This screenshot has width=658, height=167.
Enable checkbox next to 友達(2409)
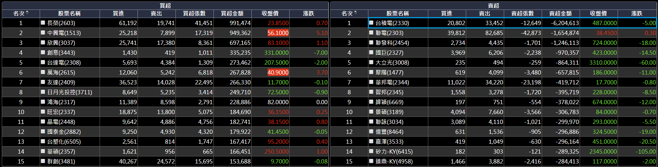43,82
